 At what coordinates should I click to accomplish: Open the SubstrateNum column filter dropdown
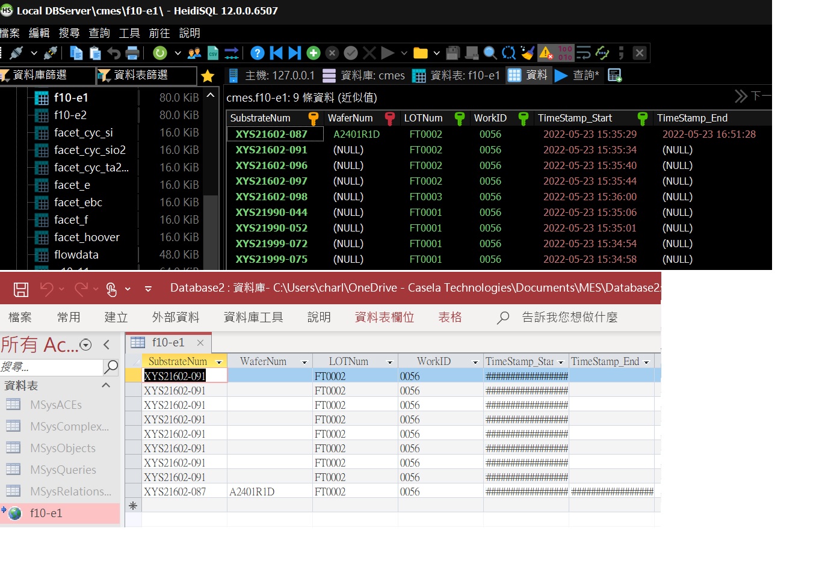tap(219, 362)
